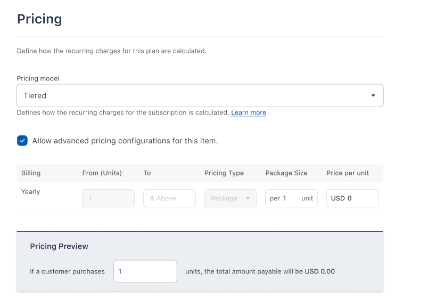Select the Price per unit column header
Screen dimensions: 428x307
pyautogui.click(x=350, y=173)
